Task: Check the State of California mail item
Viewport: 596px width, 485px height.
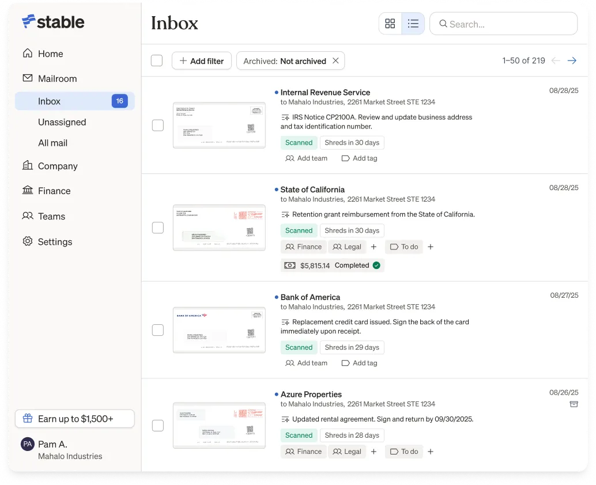Action: click(158, 228)
